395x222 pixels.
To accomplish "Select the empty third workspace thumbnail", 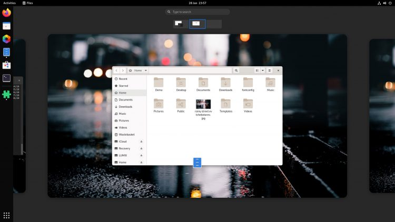I will (x=214, y=24).
